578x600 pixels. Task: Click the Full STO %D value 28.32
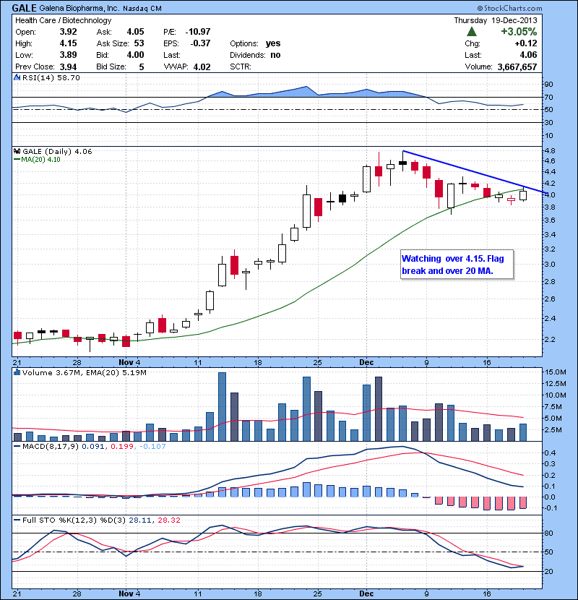tap(168, 520)
